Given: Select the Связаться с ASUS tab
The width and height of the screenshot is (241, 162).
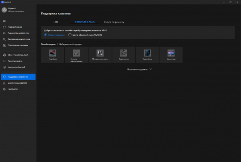Looking at the screenshot, I should (84, 22).
